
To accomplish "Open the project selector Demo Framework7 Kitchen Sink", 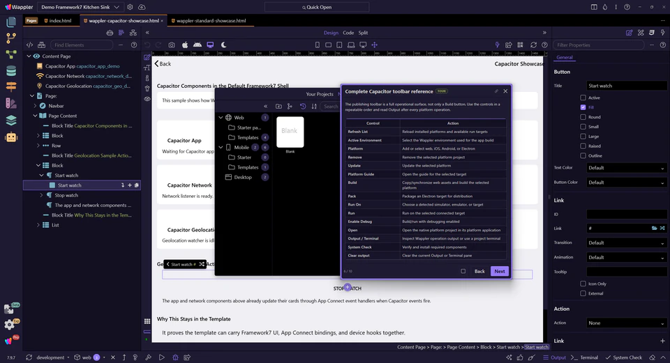I will [x=80, y=7].
